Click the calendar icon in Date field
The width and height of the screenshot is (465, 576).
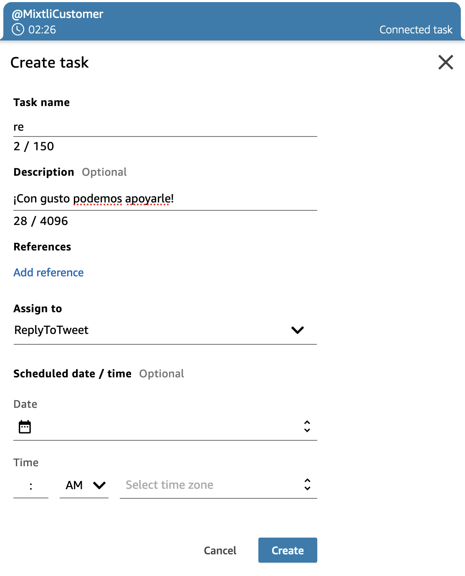(x=25, y=427)
